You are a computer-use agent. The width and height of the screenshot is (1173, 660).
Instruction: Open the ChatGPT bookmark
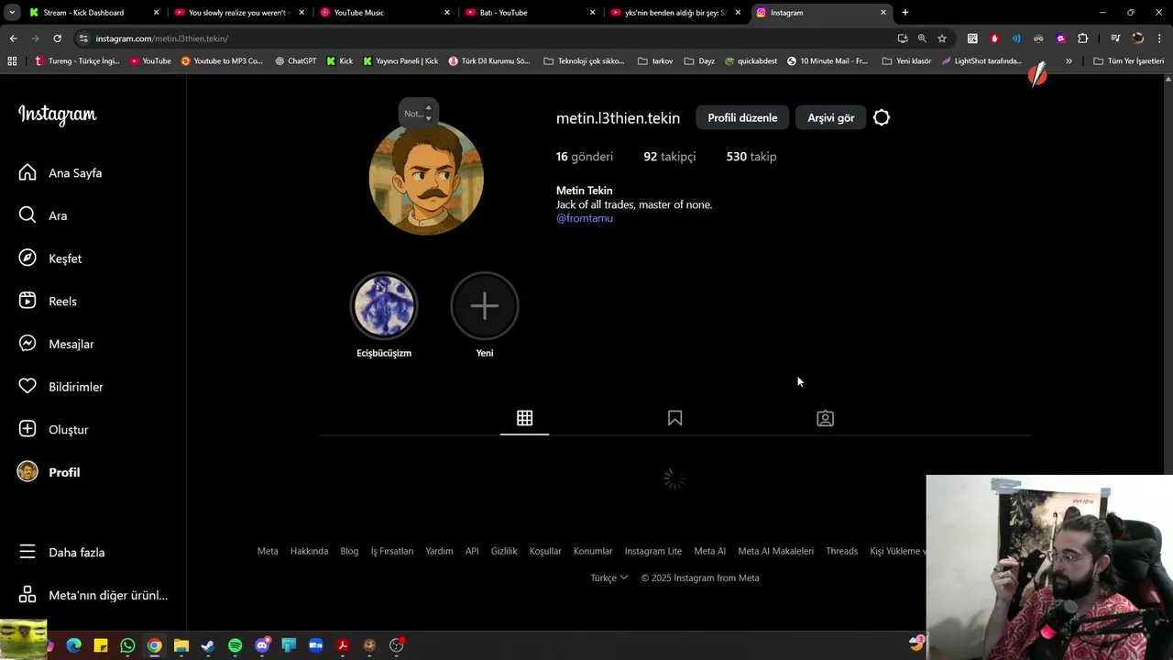tap(295, 61)
